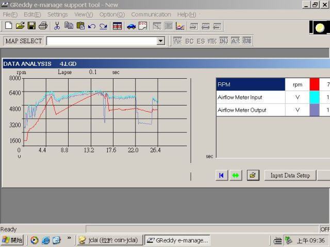Image resolution: width=330 pixels, height=247 pixels.
Task: Open the Settings menu
Action: (57, 14)
